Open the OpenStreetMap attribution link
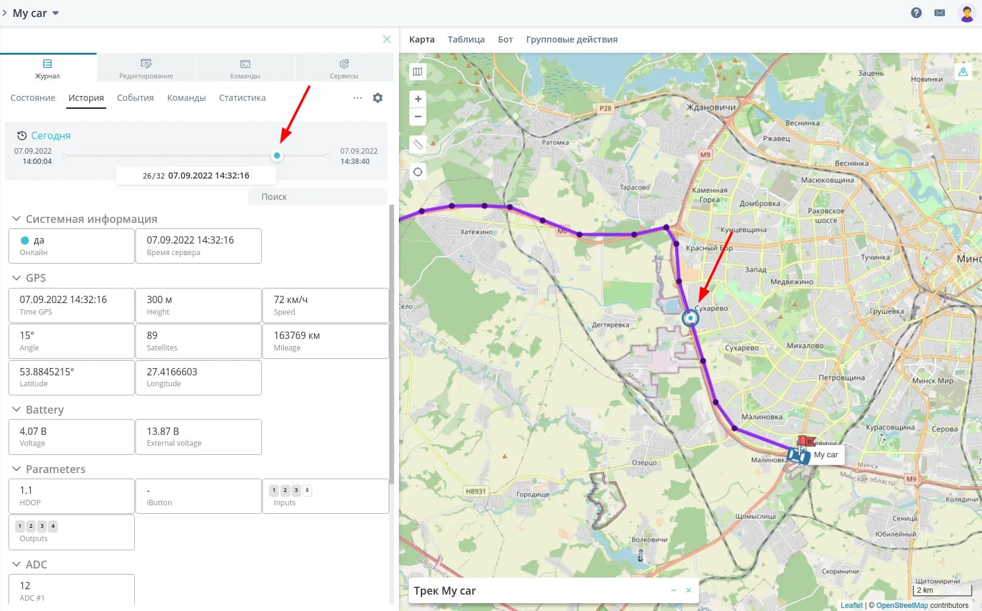982x611 pixels. point(902,606)
